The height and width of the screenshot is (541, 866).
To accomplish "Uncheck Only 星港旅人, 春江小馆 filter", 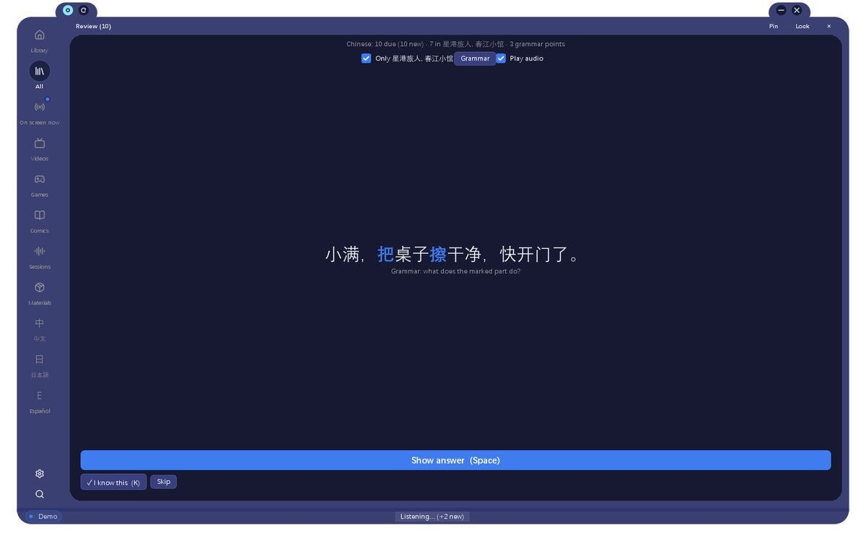I will (x=366, y=58).
